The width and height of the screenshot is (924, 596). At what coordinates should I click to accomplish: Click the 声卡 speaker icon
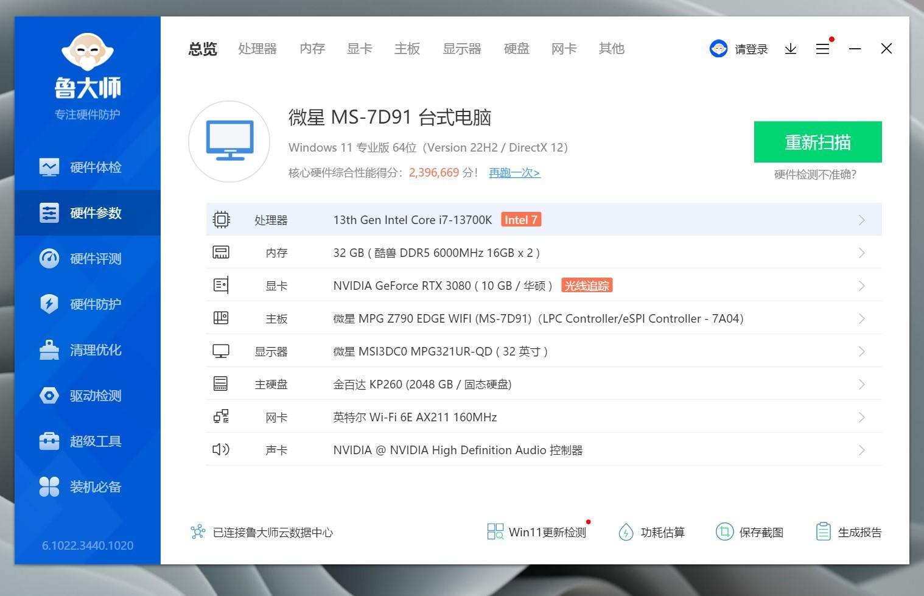click(x=221, y=449)
